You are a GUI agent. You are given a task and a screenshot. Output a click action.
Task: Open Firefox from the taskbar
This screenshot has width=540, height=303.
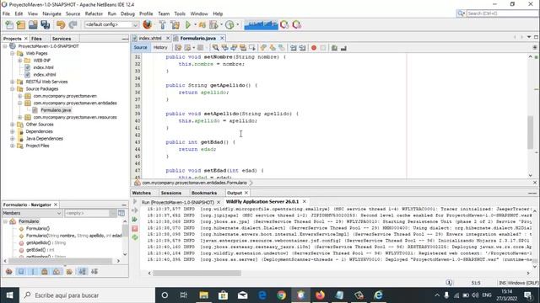321,295
